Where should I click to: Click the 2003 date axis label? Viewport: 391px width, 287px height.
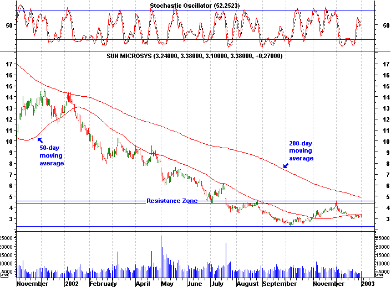click(368, 284)
